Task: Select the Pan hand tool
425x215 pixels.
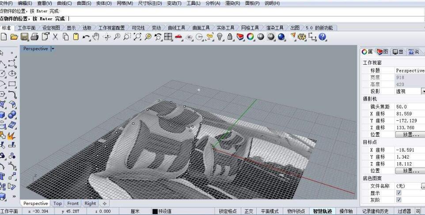Action: click(x=96, y=37)
